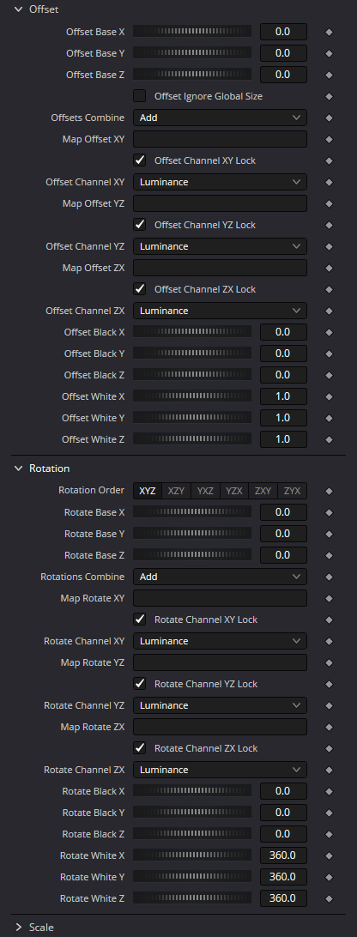This screenshot has width=357, height=937.
Task: Expand the Scale section
Action: (x=18, y=928)
